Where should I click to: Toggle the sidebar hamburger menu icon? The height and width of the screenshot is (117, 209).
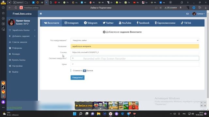(x=41, y=14)
